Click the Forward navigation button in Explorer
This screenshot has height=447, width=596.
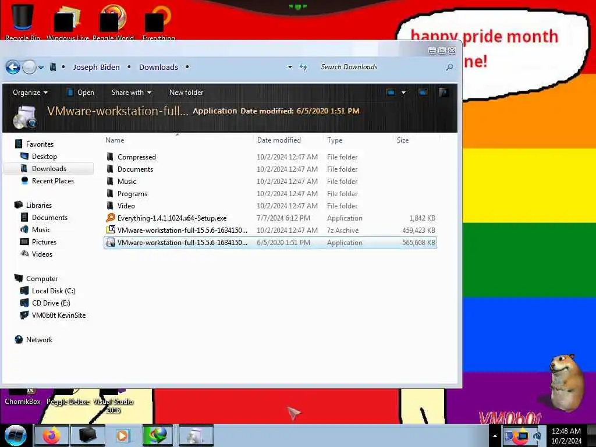coord(29,68)
